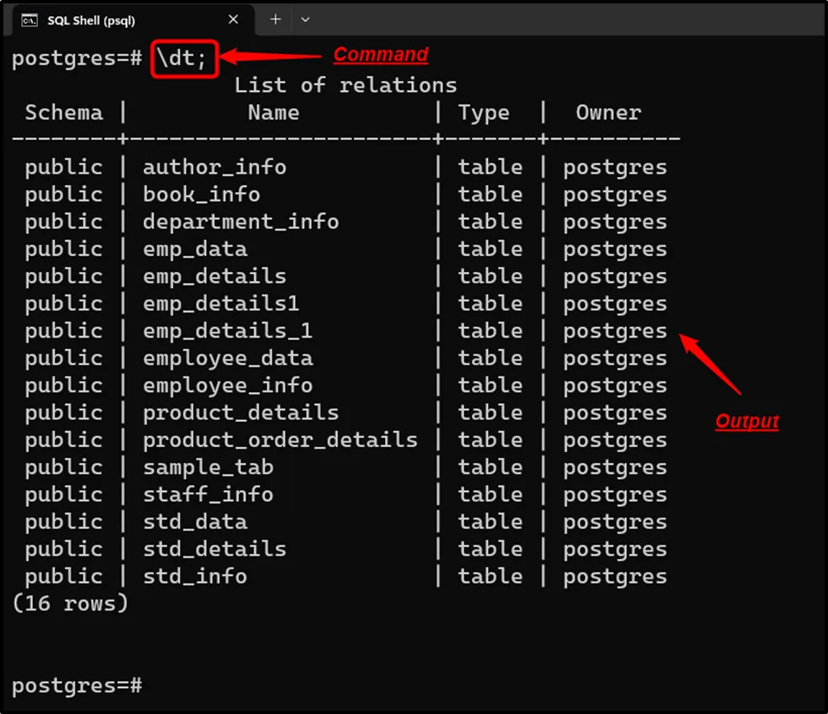Click the red Command annotation label
Viewport: 828px width, 714px height.
[381, 55]
